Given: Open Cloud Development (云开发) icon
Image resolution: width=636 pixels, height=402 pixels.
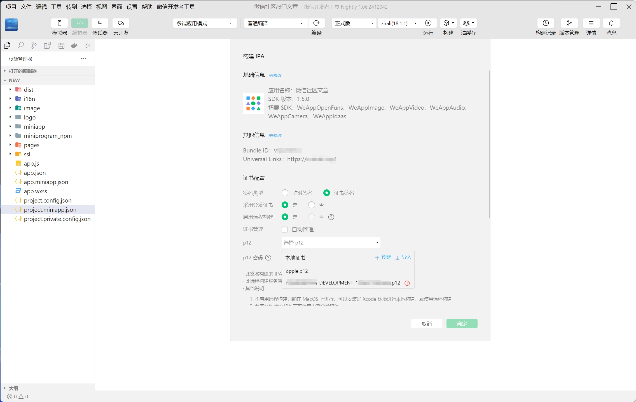Looking at the screenshot, I should (121, 23).
